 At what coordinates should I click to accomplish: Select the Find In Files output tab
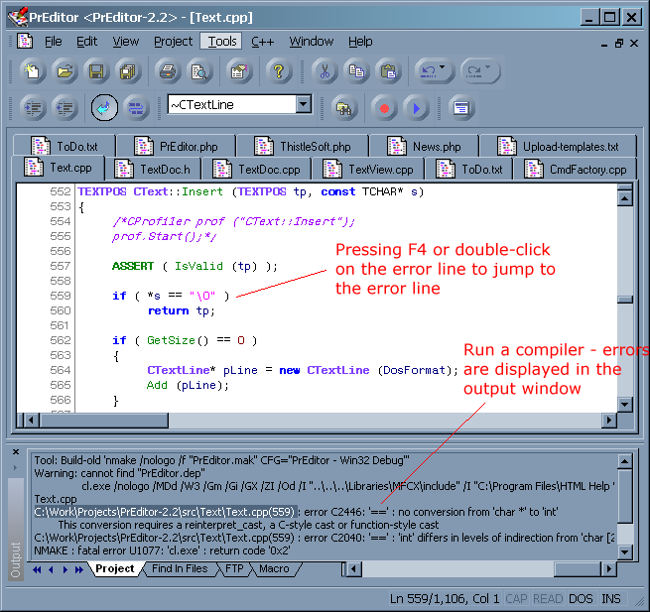[180, 568]
